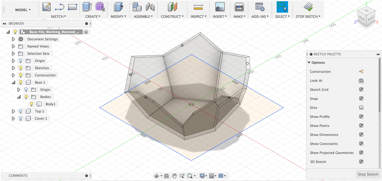Toggle Show Profile checkbox
Viewport: 382px width, 181px height.
pyautogui.click(x=361, y=117)
